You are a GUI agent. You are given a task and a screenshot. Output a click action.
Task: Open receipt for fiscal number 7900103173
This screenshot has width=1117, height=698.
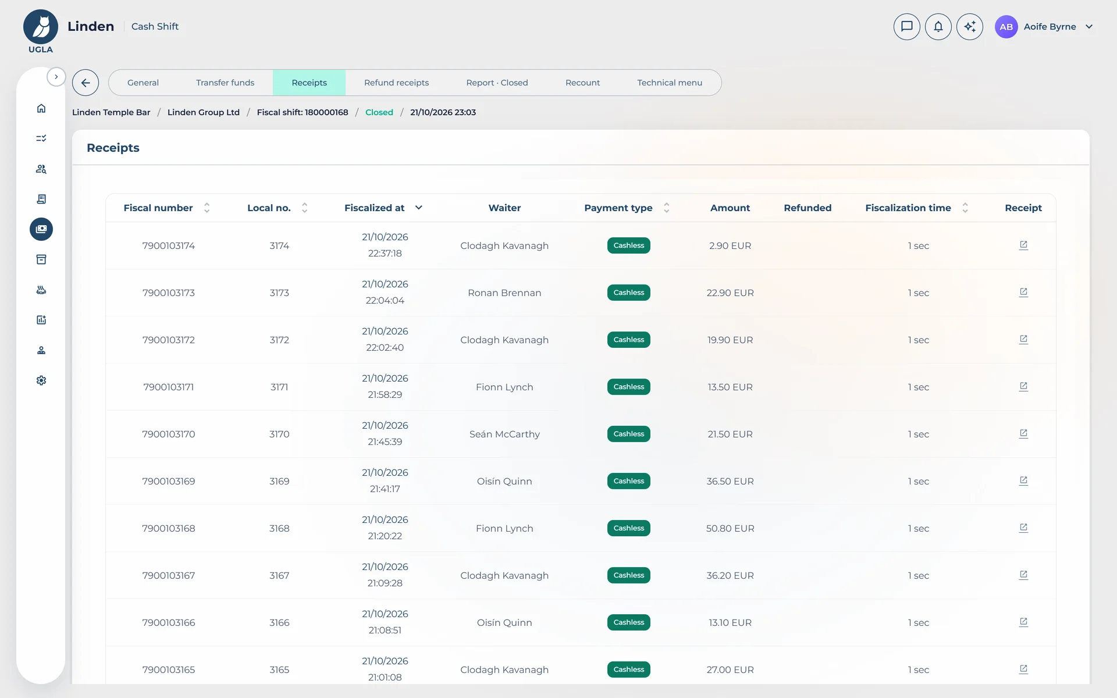coord(1023,292)
